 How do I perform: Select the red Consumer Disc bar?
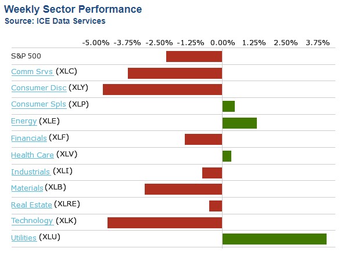(x=163, y=89)
